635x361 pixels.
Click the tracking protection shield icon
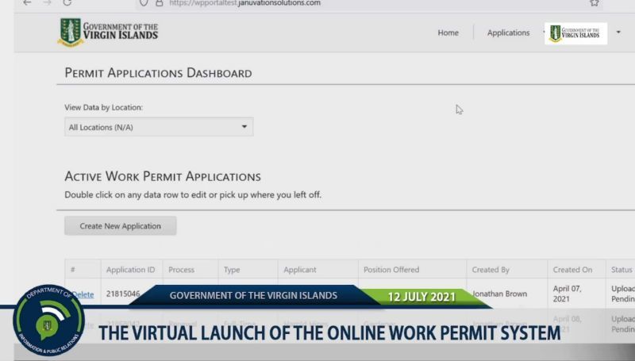(144, 3)
